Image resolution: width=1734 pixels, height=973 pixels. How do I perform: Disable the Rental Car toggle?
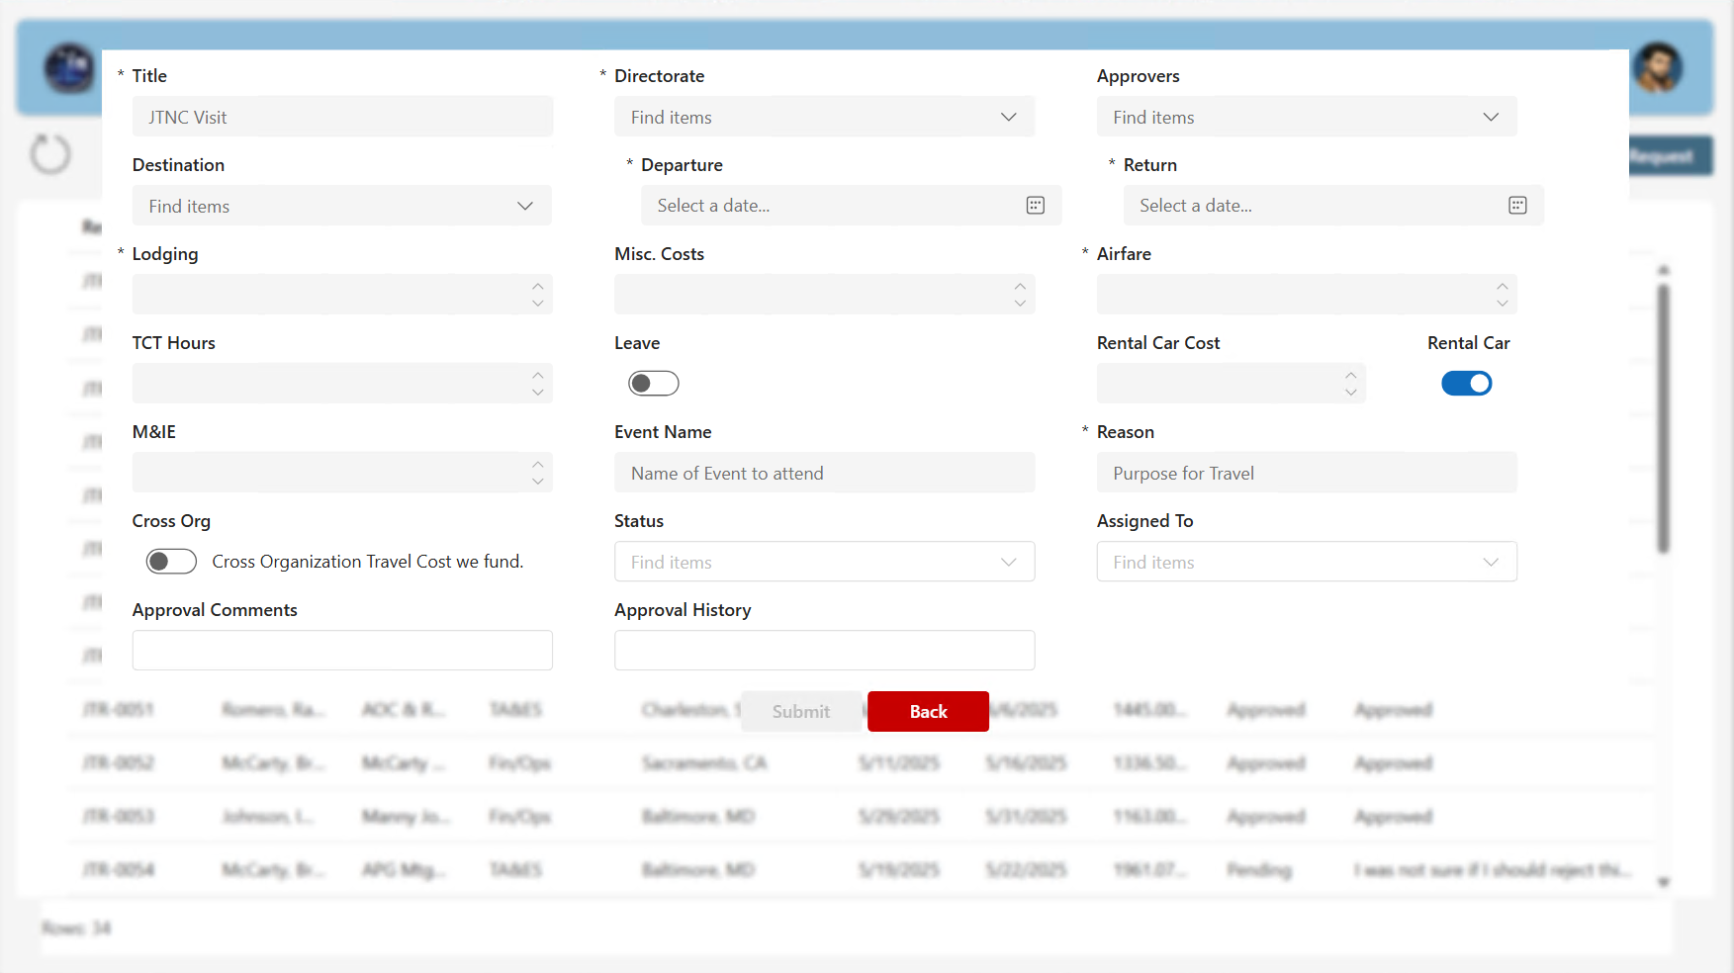tap(1467, 383)
